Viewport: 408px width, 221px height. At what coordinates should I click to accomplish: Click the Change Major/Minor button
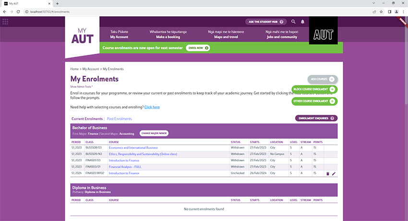[x=154, y=133]
